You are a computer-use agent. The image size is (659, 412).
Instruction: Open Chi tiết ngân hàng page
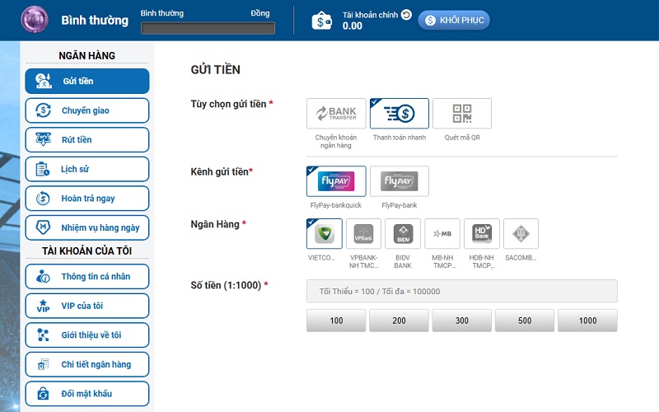point(87,364)
